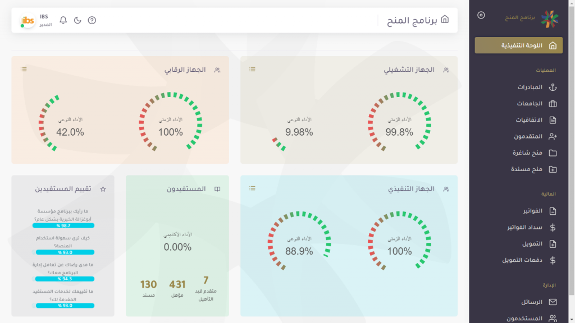The image size is (575, 323).
Task: Open the notifications bell
Action: tap(63, 20)
